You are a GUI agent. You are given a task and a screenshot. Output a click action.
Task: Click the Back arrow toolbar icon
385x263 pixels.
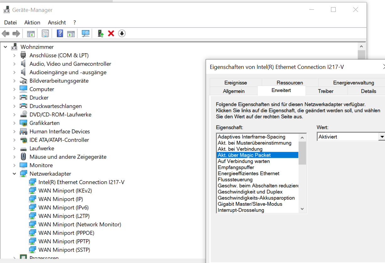pyautogui.click(x=6, y=34)
